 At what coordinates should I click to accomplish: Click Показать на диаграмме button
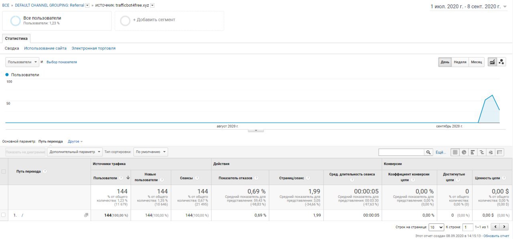(x=25, y=152)
